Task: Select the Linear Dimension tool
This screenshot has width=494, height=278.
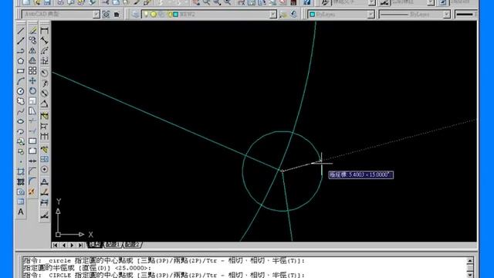Action: (45, 31)
